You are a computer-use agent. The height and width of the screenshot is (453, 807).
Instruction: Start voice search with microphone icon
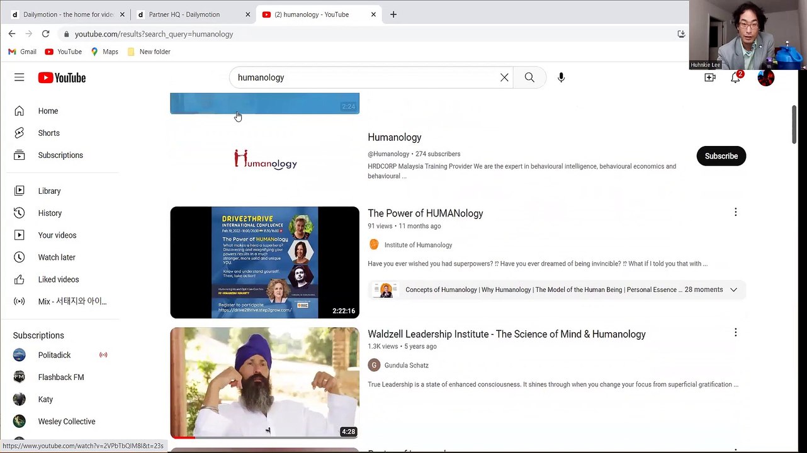(561, 77)
